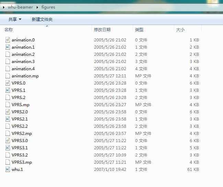Select the file named animation.0

point(23,40)
